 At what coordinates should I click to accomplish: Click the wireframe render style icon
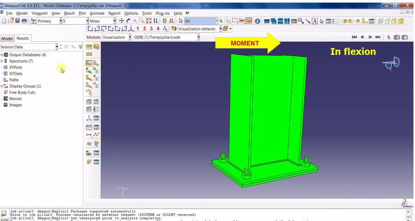click(x=380, y=21)
